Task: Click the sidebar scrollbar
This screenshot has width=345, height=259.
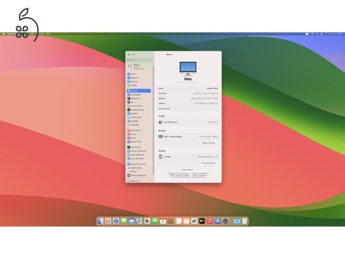Action: coord(153,120)
